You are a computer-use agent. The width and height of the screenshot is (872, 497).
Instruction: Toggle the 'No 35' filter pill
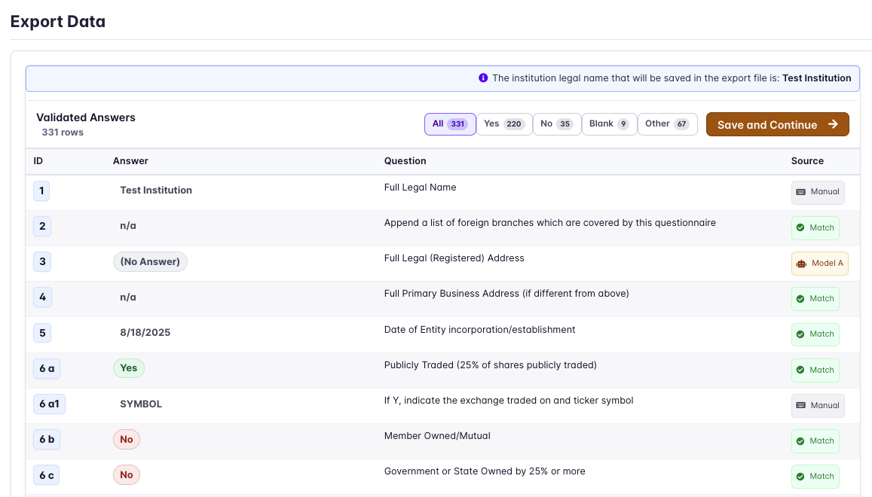pyautogui.click(x=557, y=123)
